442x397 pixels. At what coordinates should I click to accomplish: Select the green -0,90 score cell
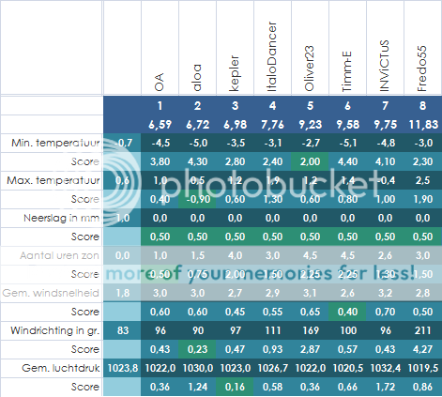click(x=197, y=199)
